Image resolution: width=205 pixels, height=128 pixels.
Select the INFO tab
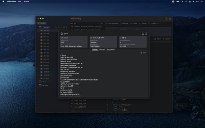pyautogui.click(x=95, y=50)
